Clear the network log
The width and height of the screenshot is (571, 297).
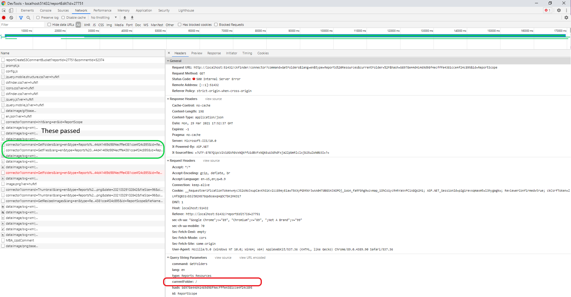pos(11,18)
